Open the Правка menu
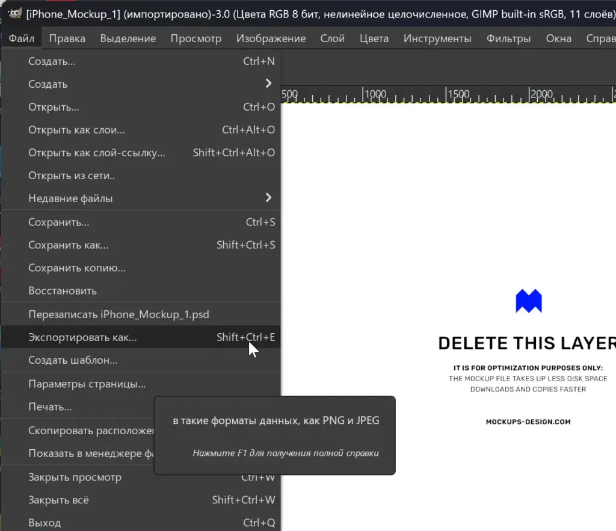 tap(67, 38)
